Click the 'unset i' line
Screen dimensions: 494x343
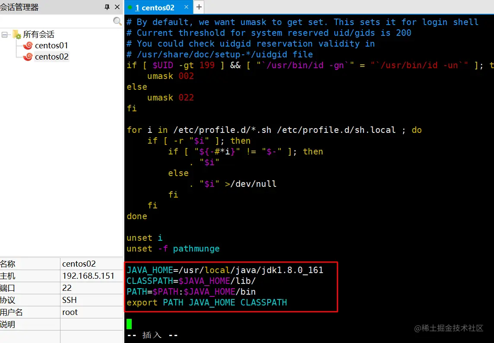(145, 238)
